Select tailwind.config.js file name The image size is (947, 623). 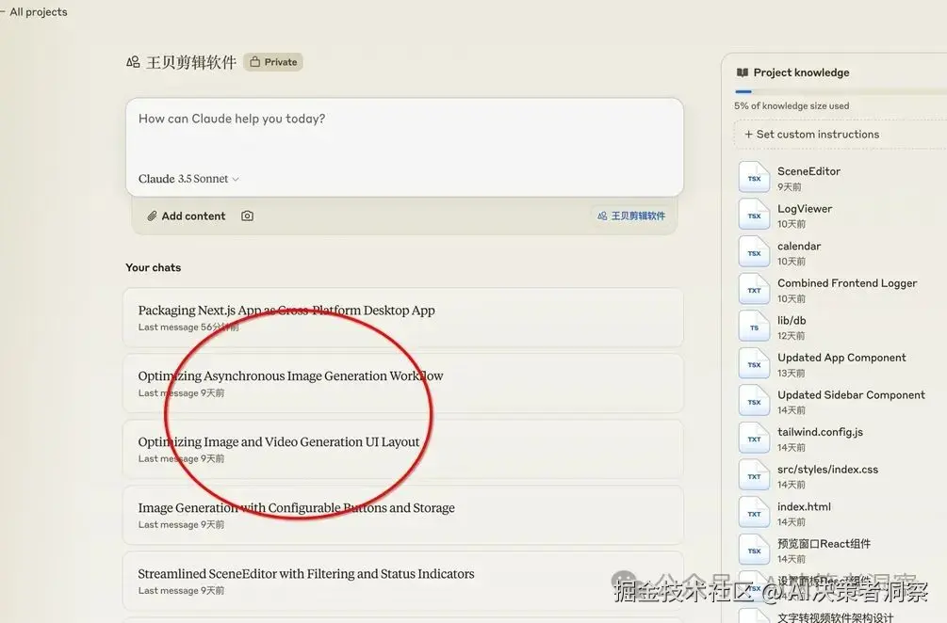(820, 432)
